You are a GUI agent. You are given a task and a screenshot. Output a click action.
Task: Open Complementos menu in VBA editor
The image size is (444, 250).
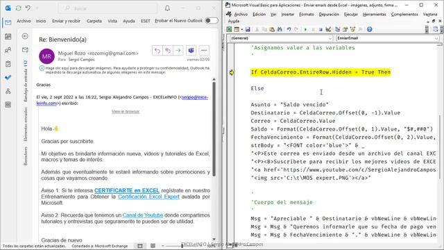(x=404, y=14)
